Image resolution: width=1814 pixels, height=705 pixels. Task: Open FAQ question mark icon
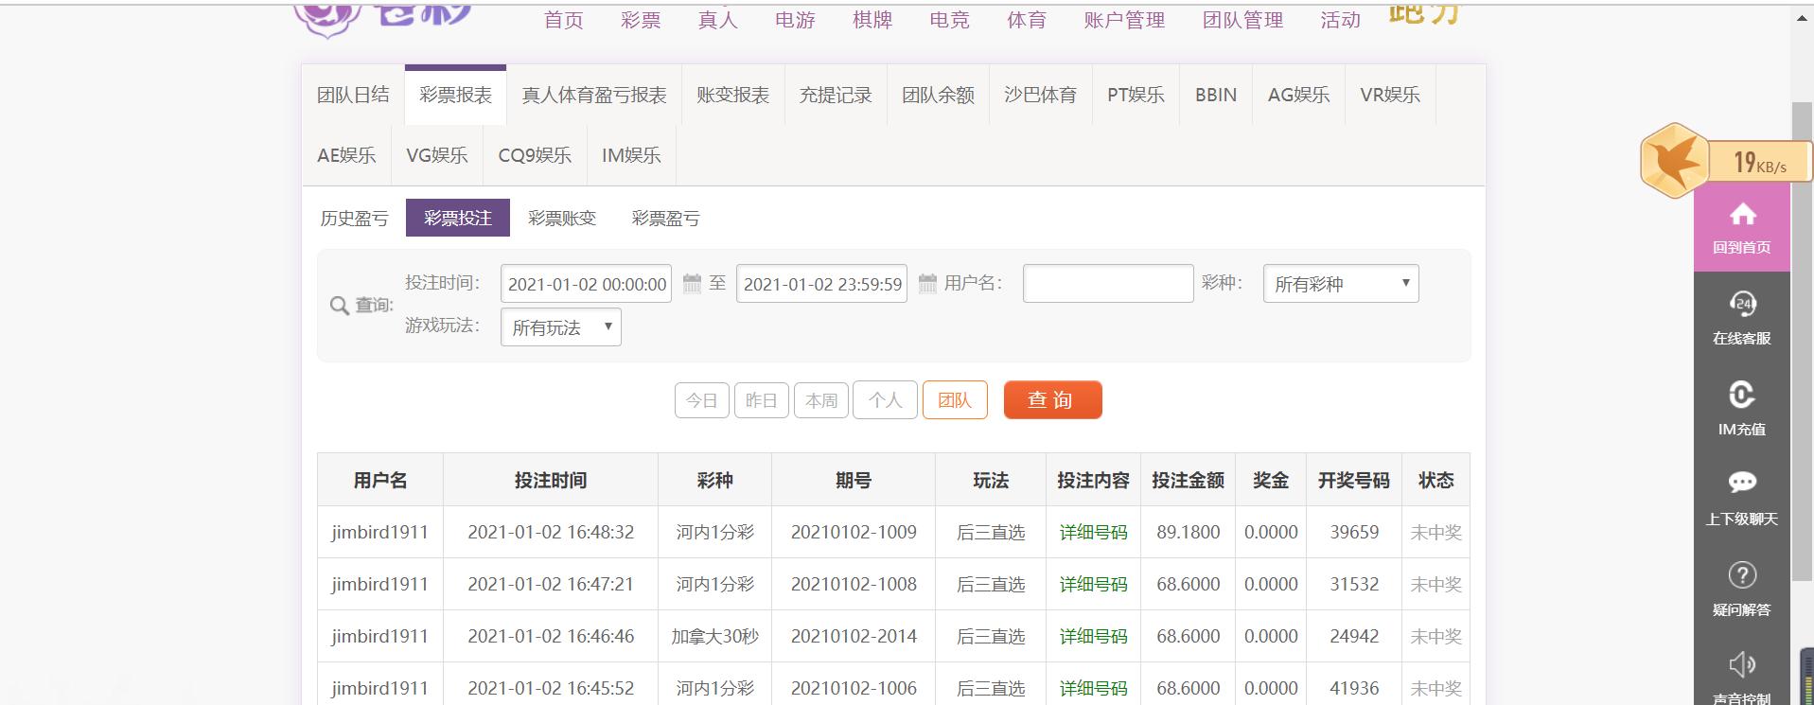click(1742, 574)
